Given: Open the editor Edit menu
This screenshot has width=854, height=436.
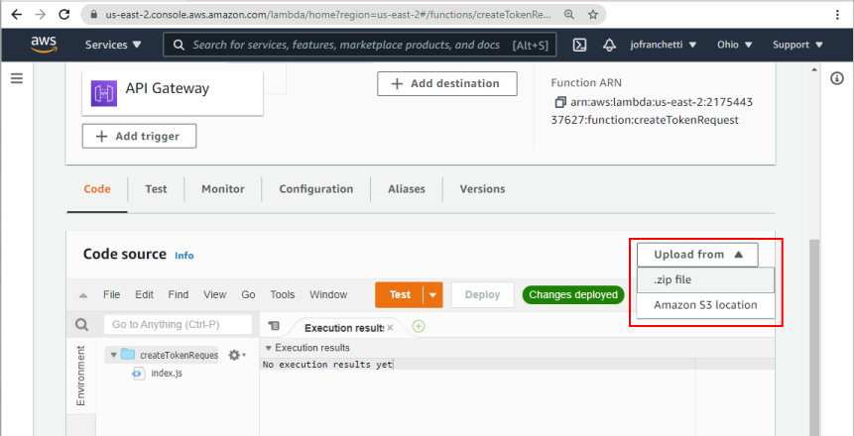Looking at the screenshot, I should [145, 294].
